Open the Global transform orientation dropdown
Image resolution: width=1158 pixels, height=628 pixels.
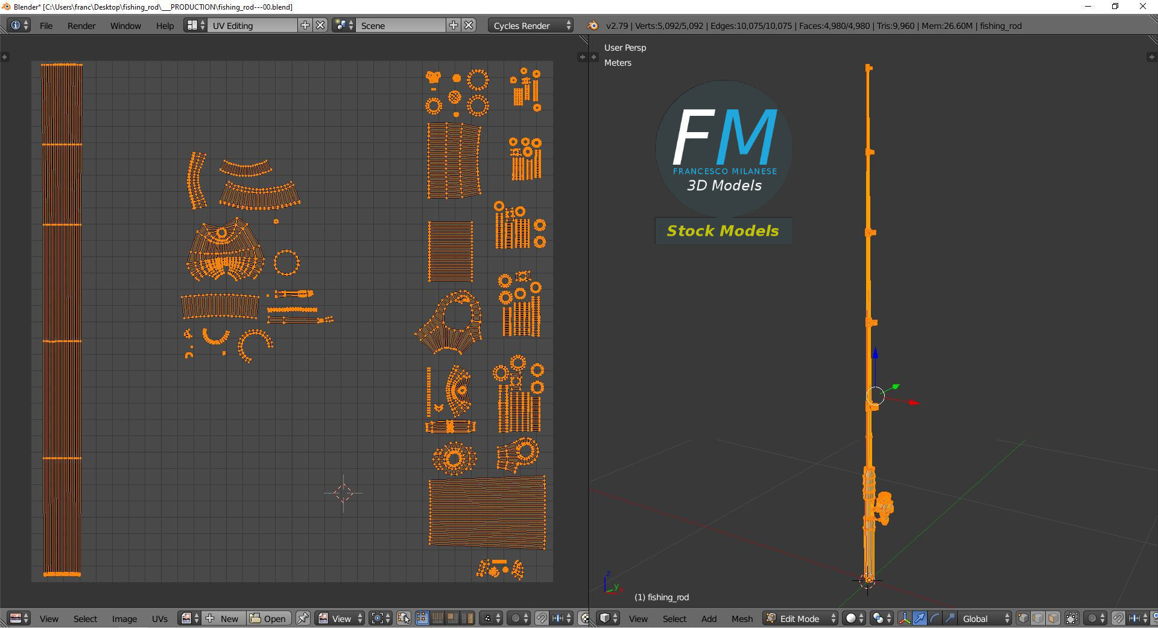985,618
